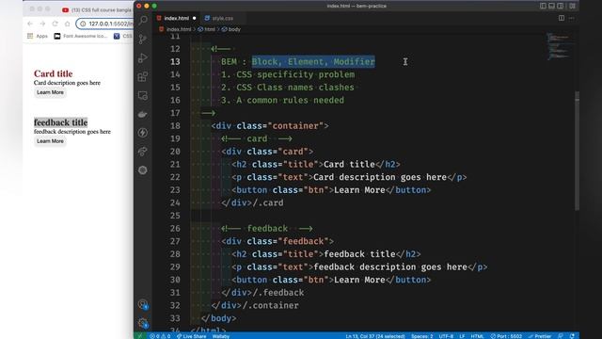Change file encoding UTF-8
The height and width of the screenshot is (339, 602).
coord(446,336)
